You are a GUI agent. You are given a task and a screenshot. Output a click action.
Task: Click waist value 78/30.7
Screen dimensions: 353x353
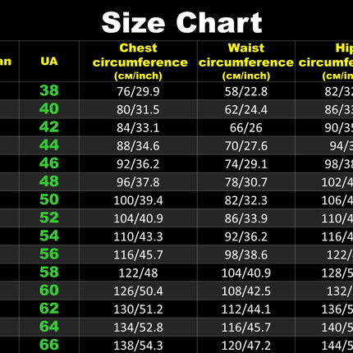click(246, 182)
